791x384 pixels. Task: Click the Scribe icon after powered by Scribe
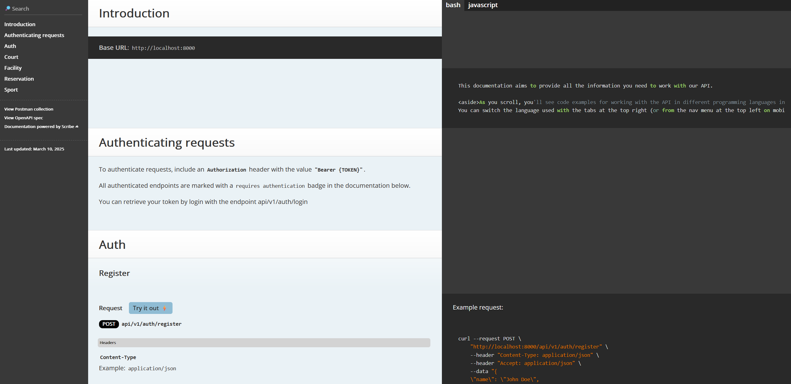pos(77,126)
